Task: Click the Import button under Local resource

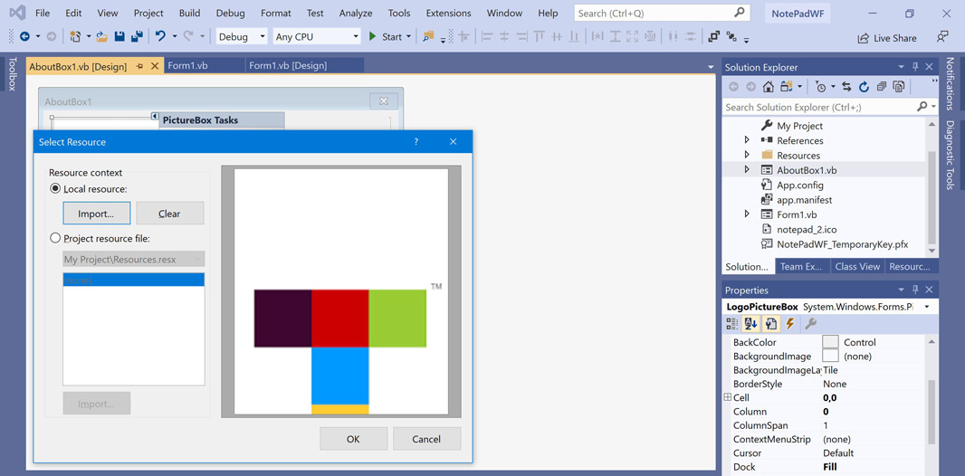Action: (96, 214)
